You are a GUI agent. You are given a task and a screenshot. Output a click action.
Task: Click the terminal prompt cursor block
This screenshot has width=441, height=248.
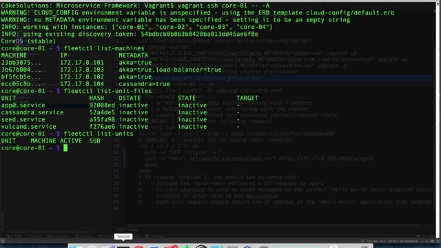coord(65,148)
